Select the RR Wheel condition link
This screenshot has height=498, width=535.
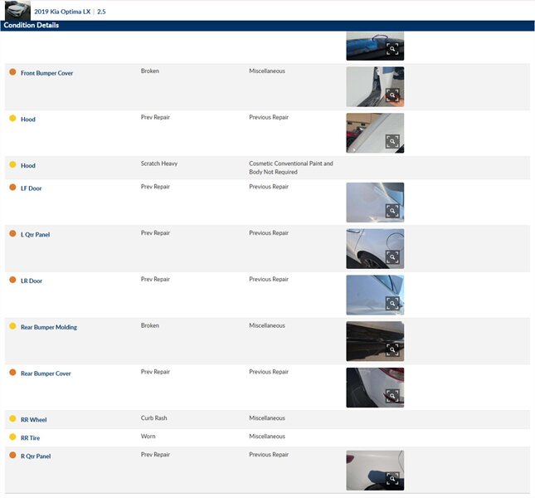(33, 420)
